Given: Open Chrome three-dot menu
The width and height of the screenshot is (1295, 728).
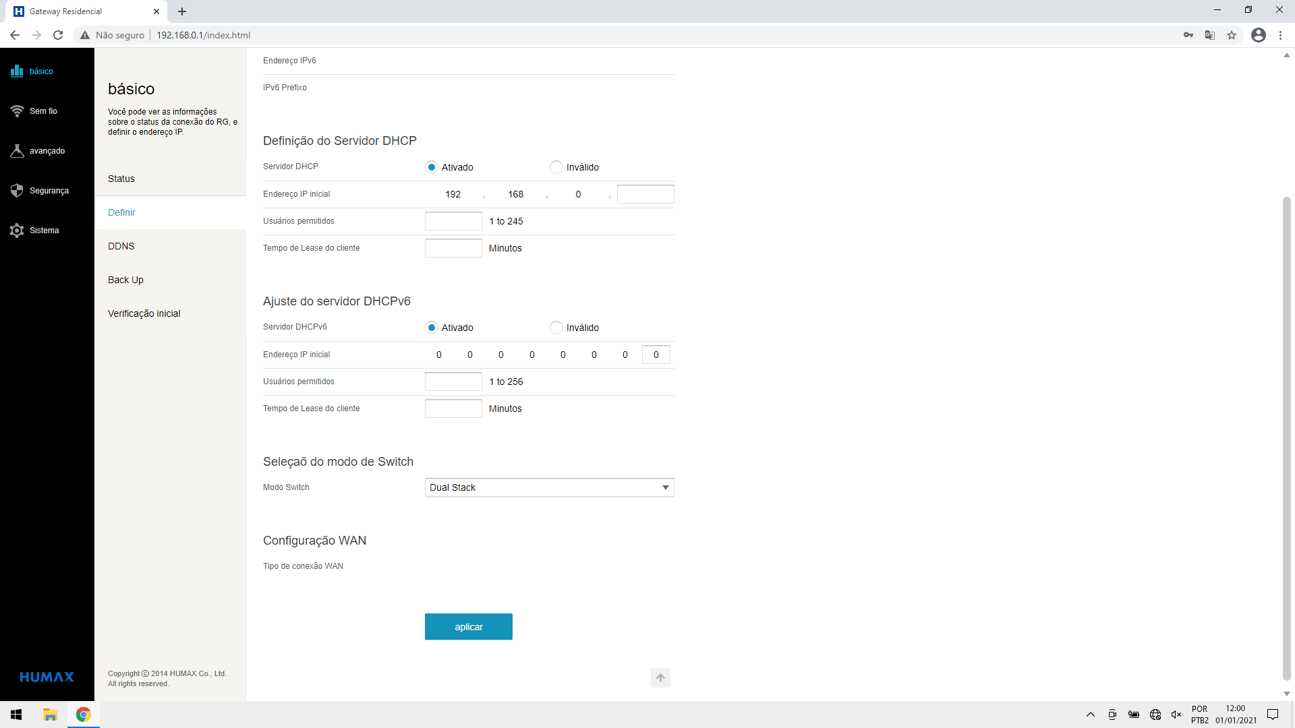Looking at the screenshot, I should (1280, 35).
